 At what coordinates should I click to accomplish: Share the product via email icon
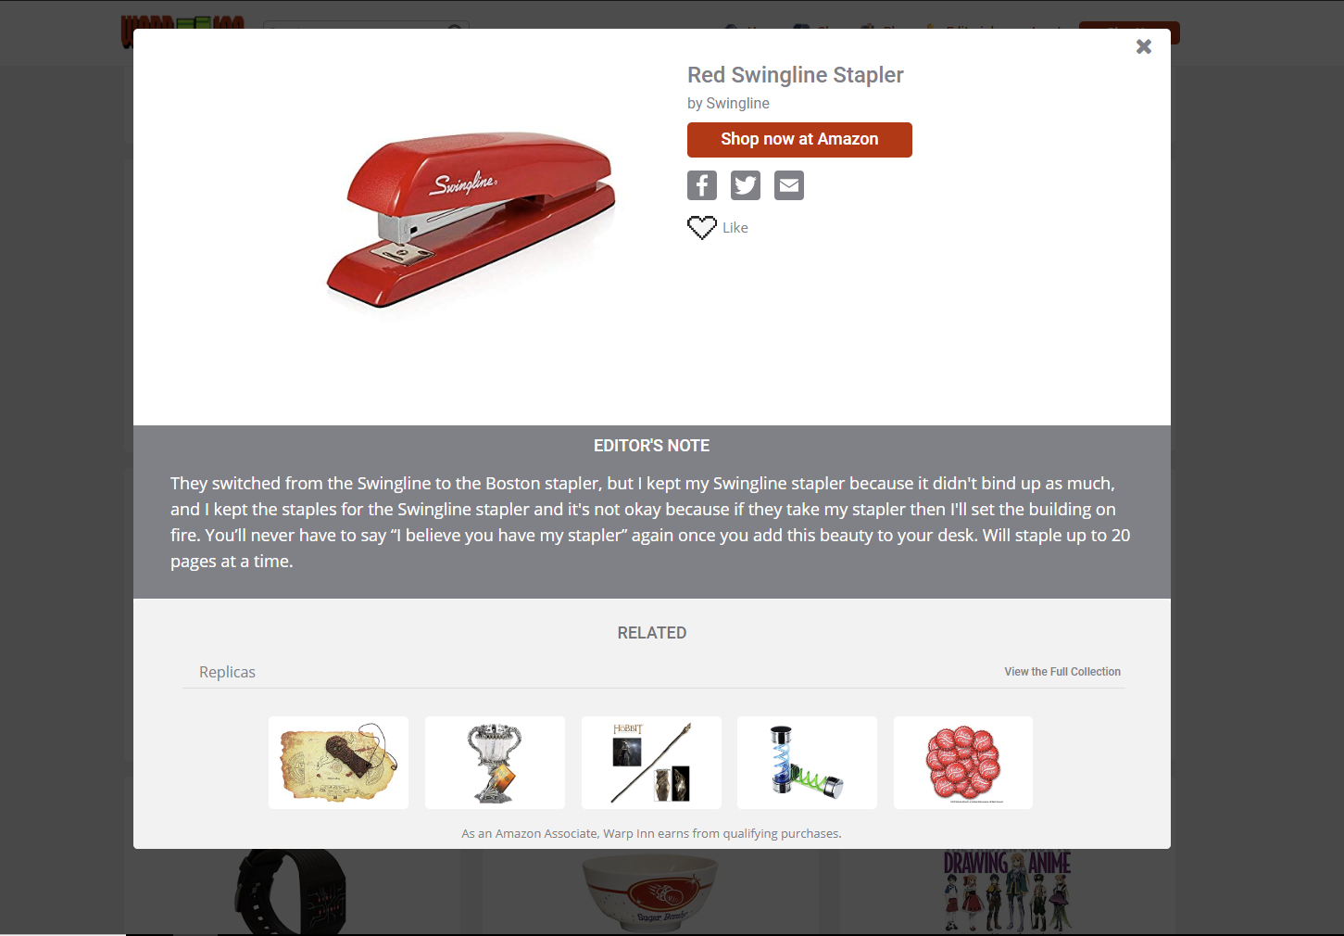[789, 185]
